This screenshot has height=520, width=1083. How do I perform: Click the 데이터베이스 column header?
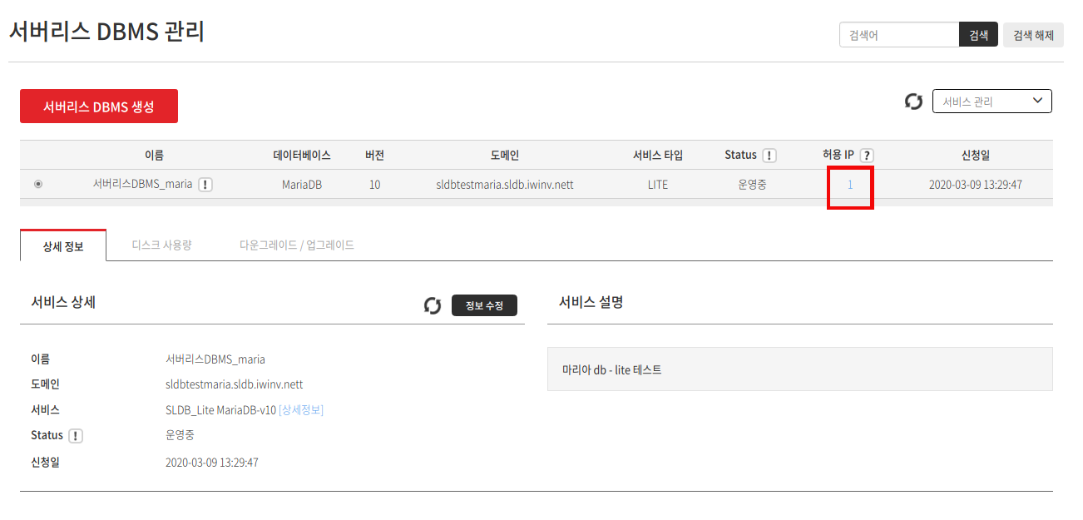coord(302,156)
